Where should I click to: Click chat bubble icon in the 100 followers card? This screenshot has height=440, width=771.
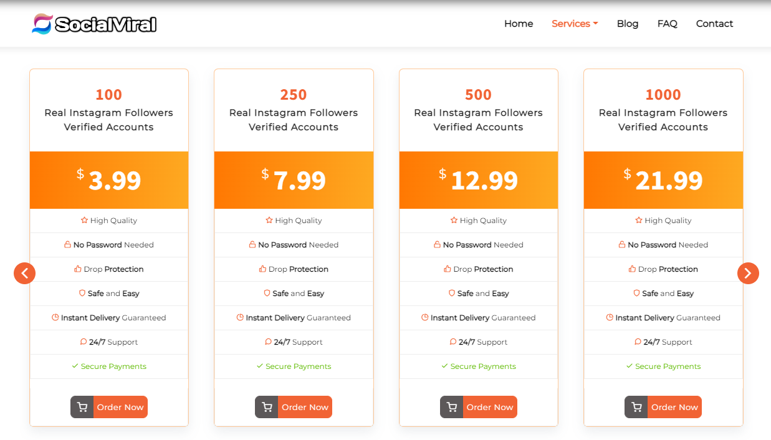coord(84,342)
